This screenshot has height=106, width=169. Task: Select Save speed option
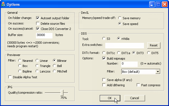click(120, 24)
